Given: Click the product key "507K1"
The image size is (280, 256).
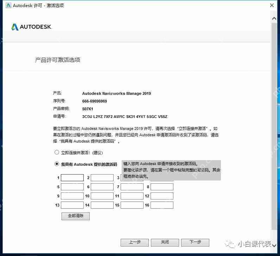Looking at the screenshot, I should 88,109.
